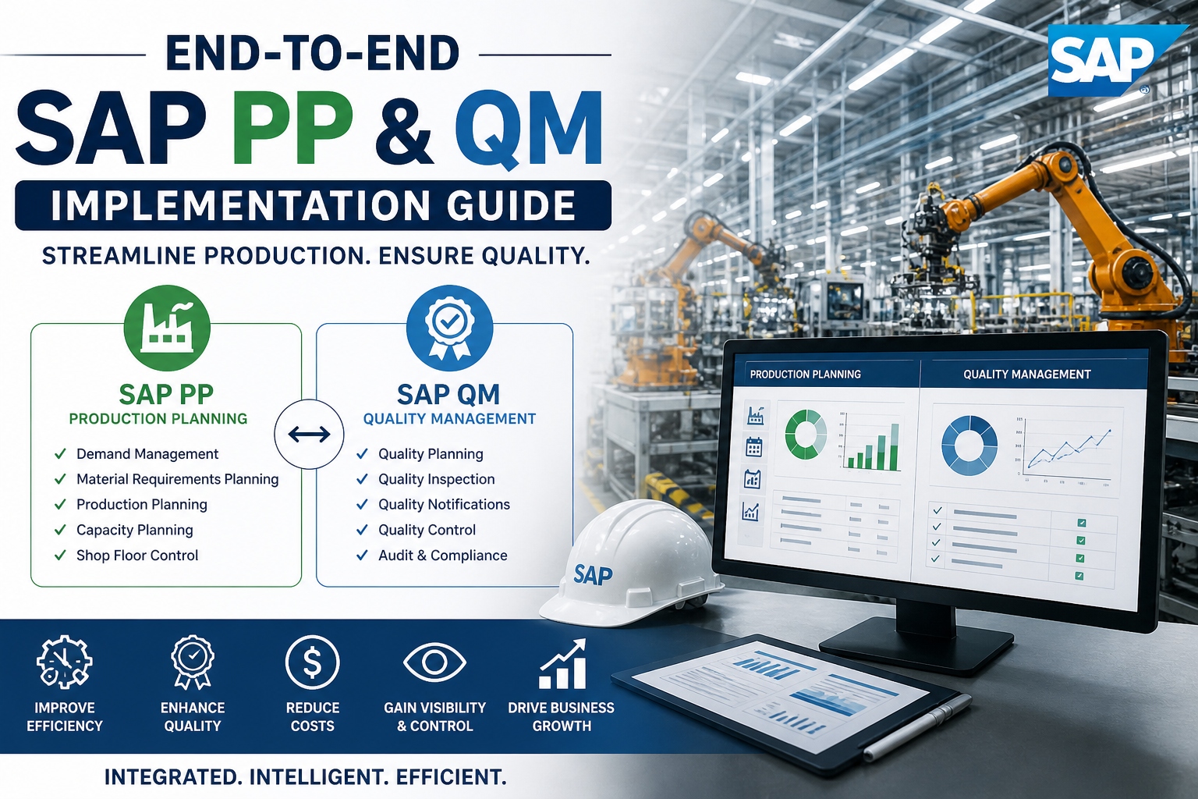Click the rosette badge icon above Enhance Quality

192,662
